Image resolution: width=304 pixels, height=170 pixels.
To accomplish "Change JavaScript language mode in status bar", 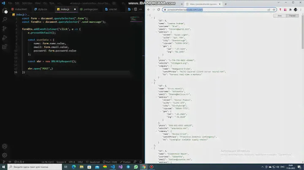I will (x=95, y=162).
